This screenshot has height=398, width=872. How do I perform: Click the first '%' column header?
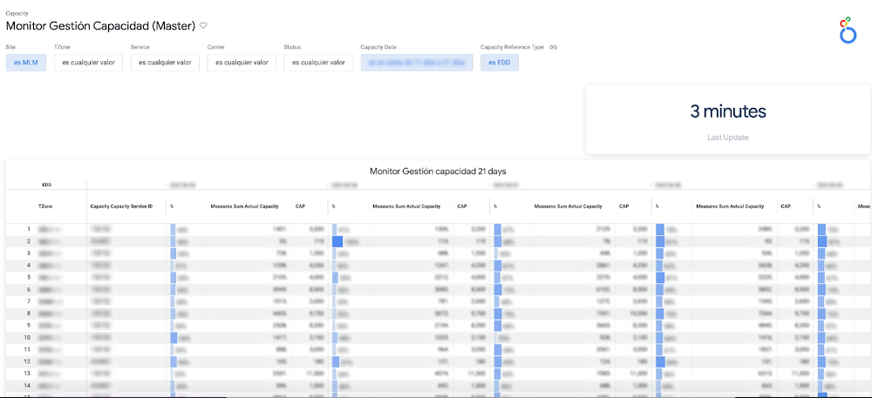point(172,206)
